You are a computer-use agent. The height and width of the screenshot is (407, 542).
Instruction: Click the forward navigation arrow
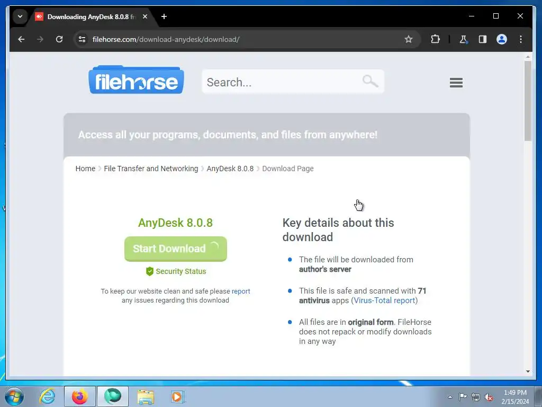(x=40, y=39)
